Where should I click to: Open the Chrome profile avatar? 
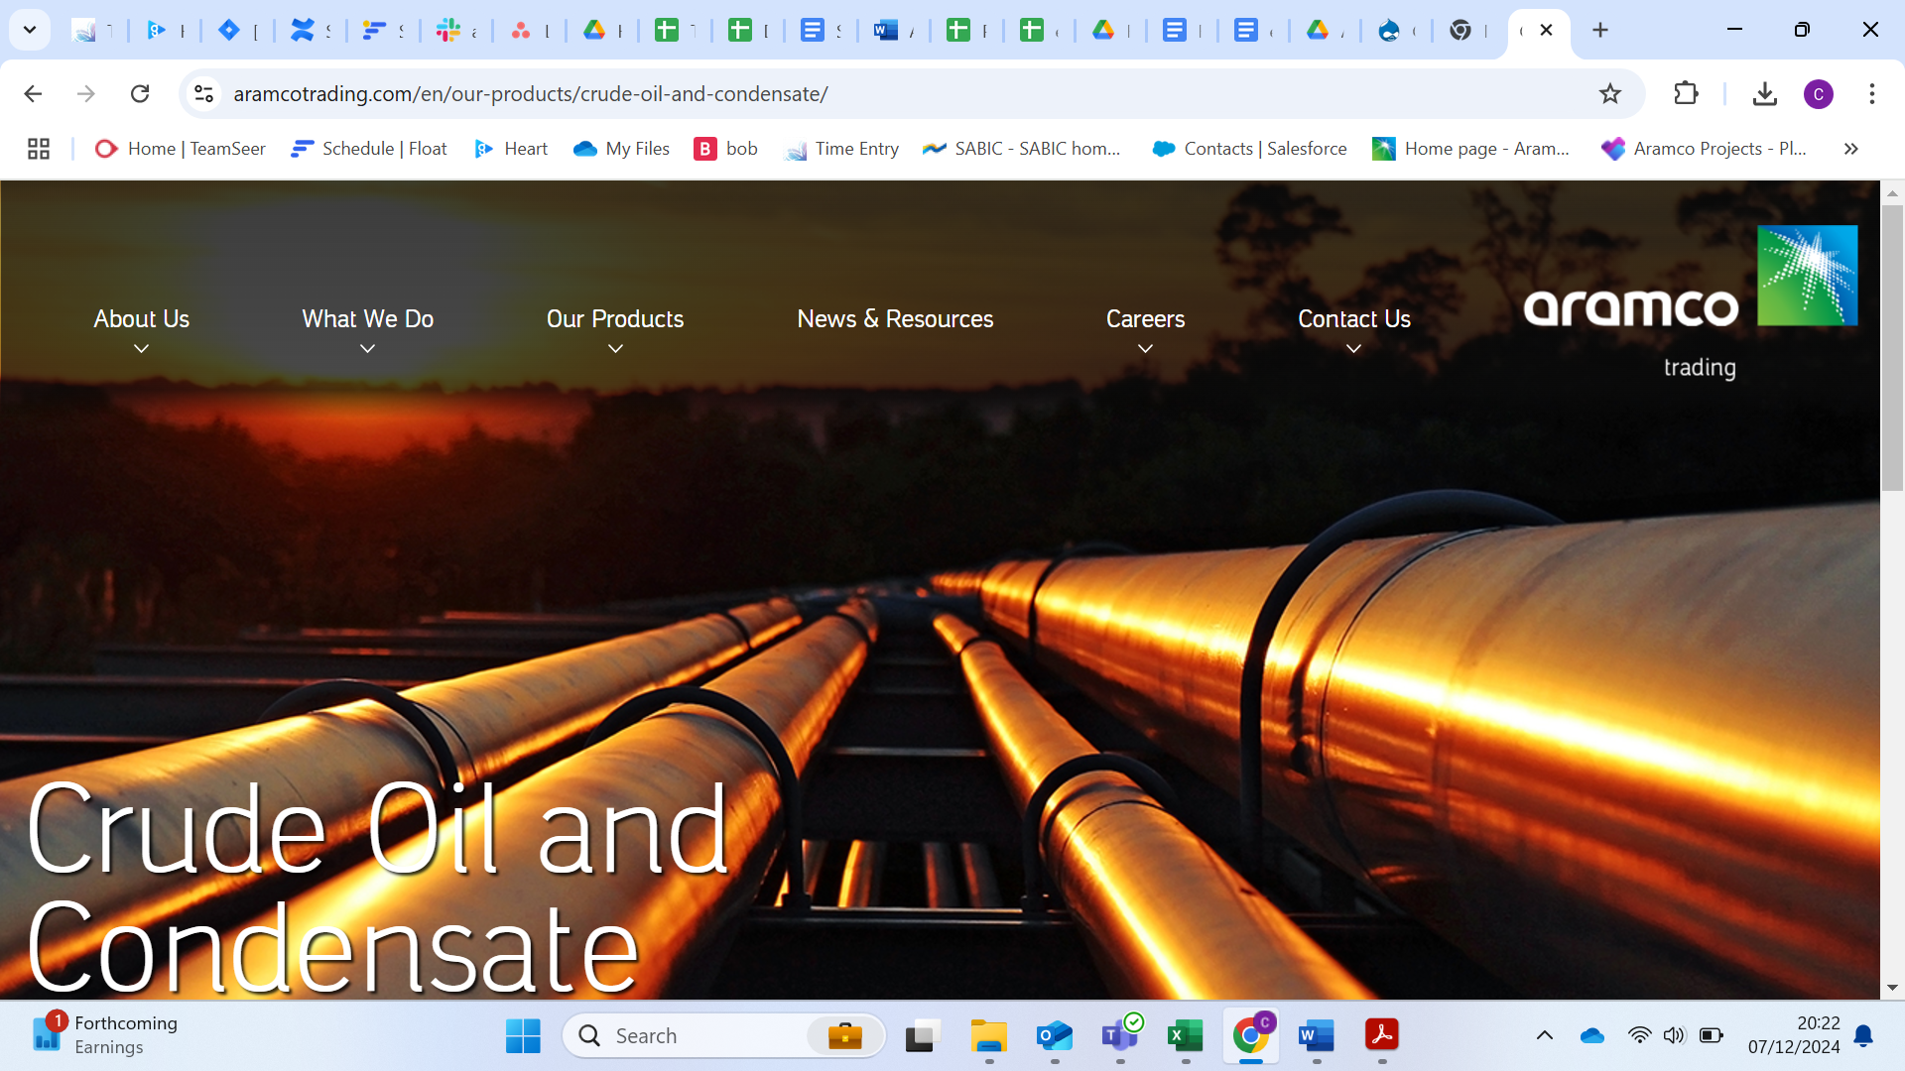point(1818,94)
